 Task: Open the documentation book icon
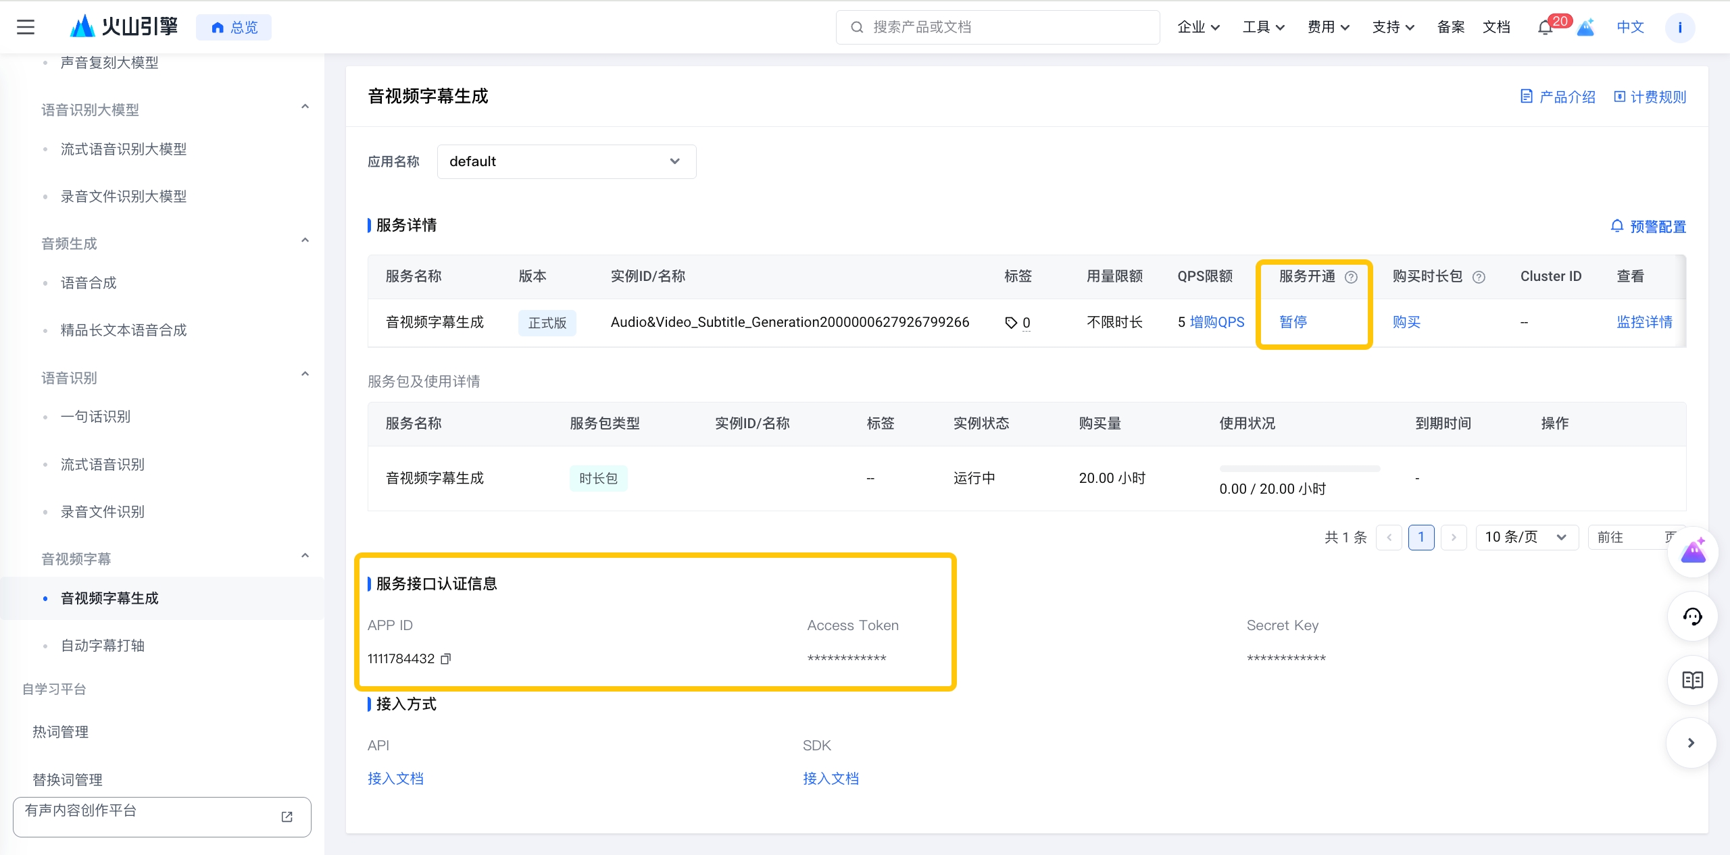coord(1692,680)
